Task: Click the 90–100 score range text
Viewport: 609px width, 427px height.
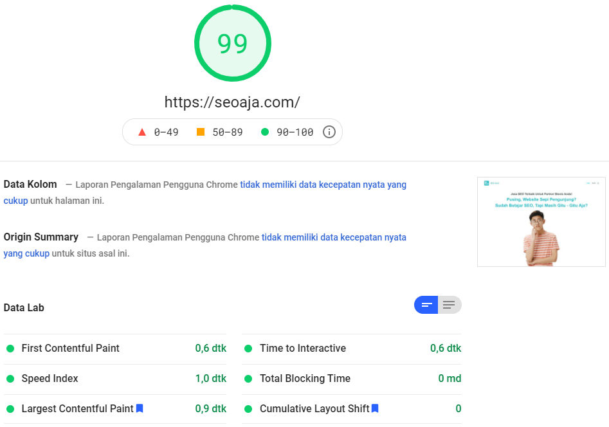Action: click(x=295, y=132)
